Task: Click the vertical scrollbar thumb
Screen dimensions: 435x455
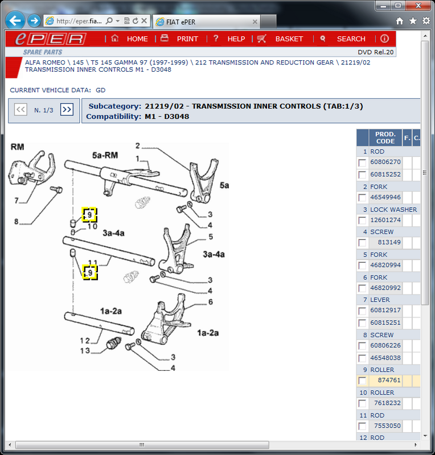Action: tap(425, 173)
